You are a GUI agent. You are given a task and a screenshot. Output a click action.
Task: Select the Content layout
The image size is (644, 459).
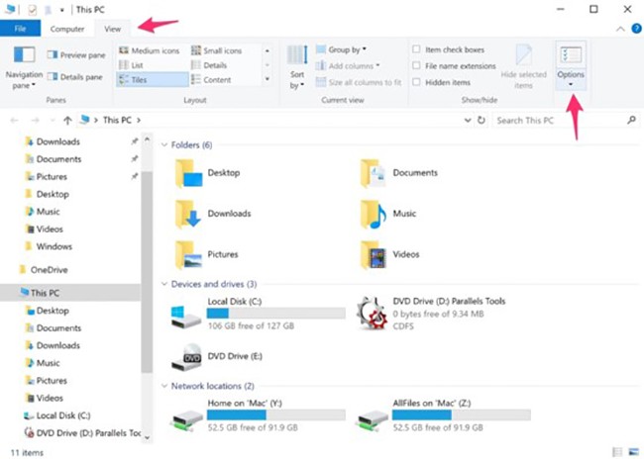[x=211, y=79]
